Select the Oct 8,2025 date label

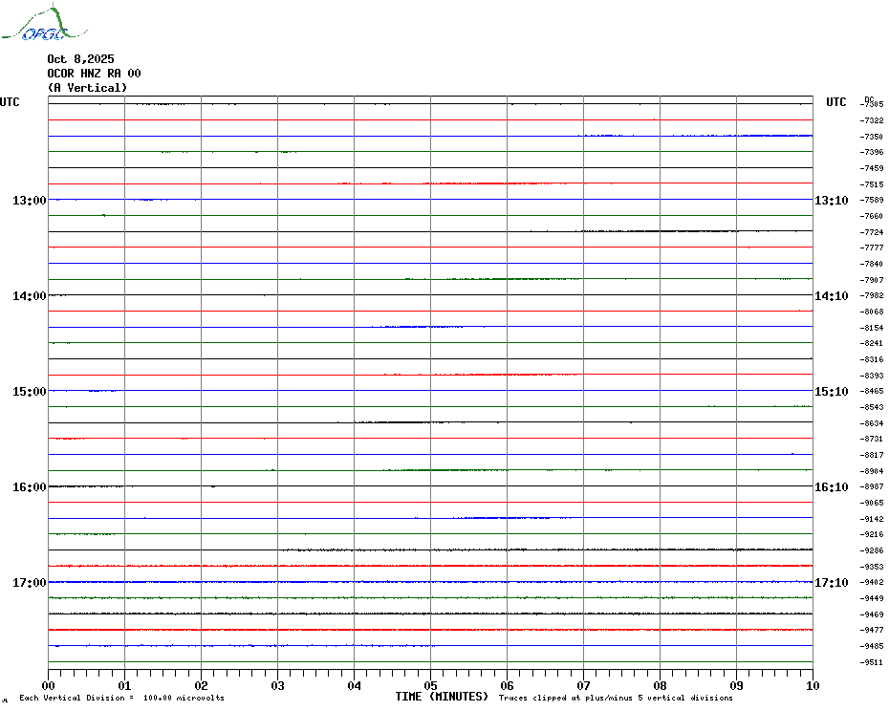pos(80,59)
